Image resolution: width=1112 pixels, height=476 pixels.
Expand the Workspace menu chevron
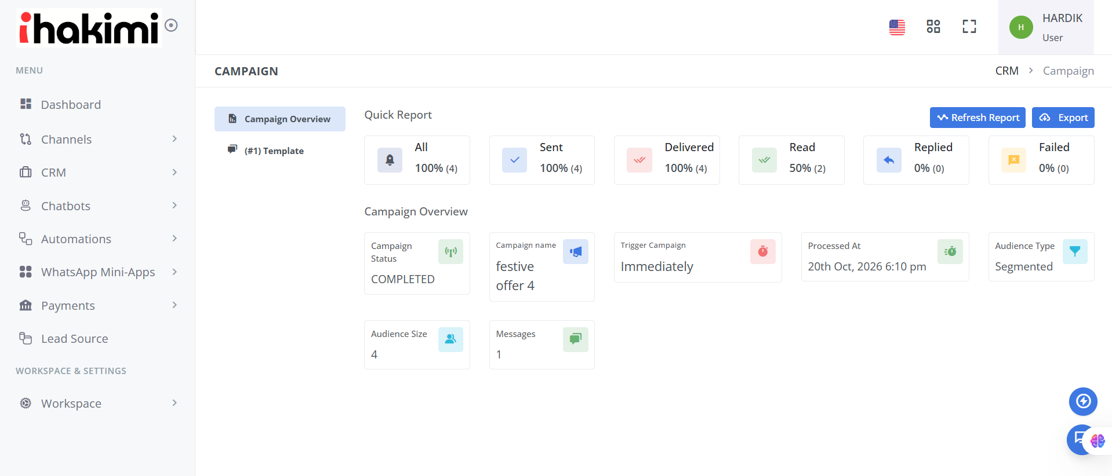coord(175,403)
